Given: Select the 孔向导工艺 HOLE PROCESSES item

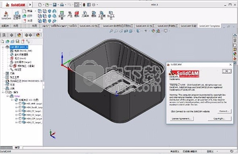Looking at the screenshot, I should coord(24,81).
